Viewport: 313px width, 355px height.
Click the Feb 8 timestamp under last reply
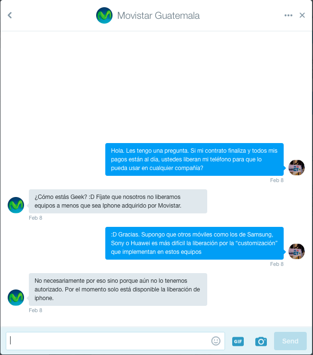coord(36,310)
